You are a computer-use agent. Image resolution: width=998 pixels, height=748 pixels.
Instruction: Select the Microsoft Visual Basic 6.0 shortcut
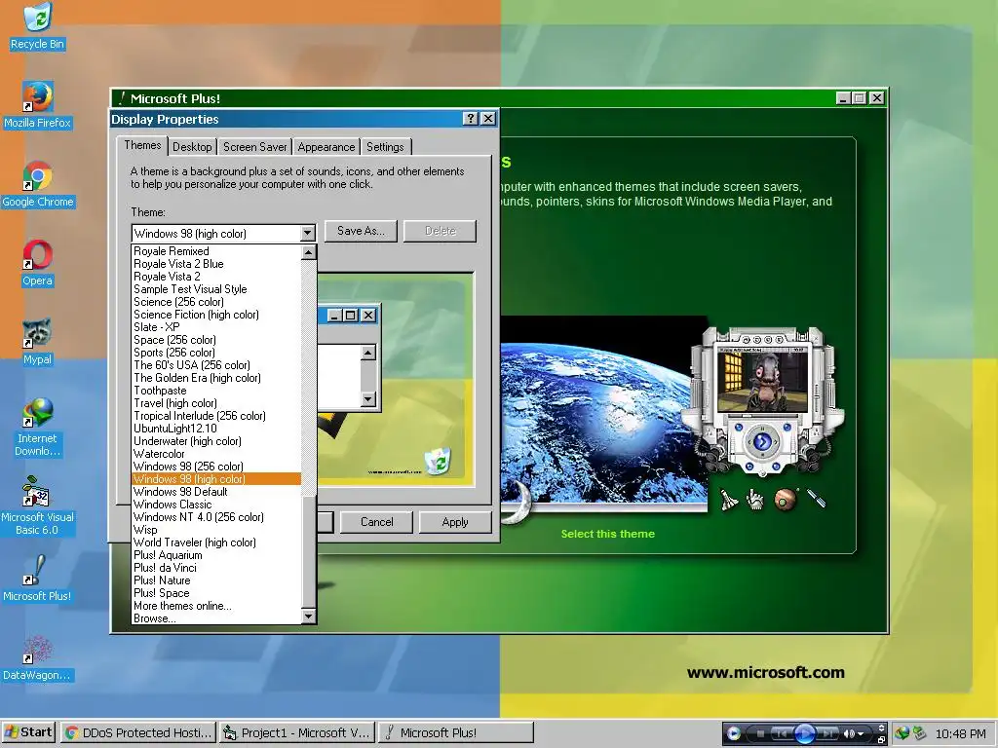pos(37,505)
